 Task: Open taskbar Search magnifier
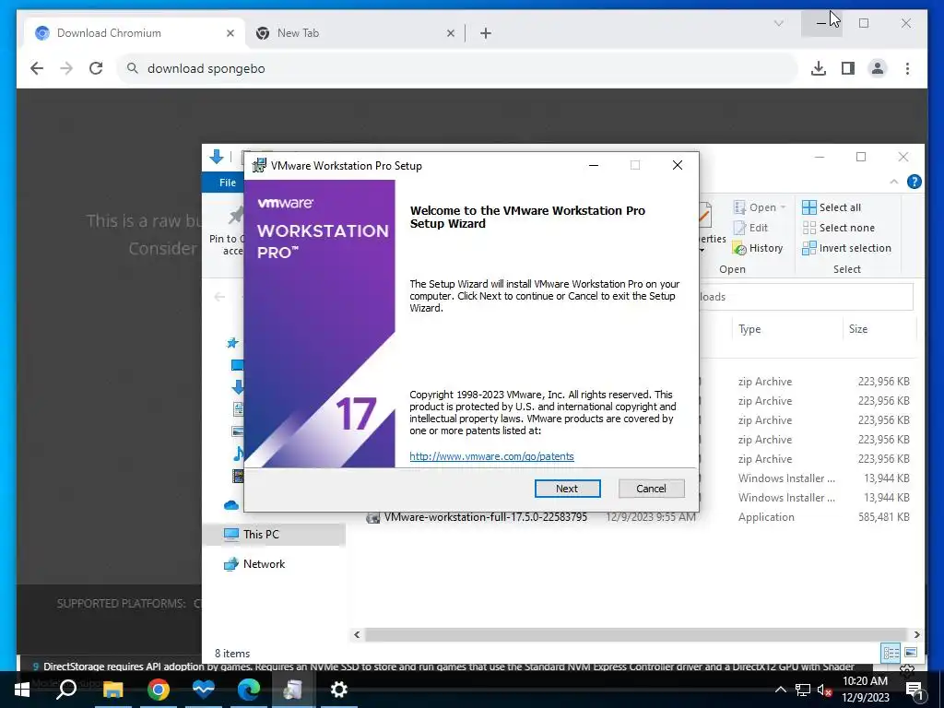tap(66, 690)
